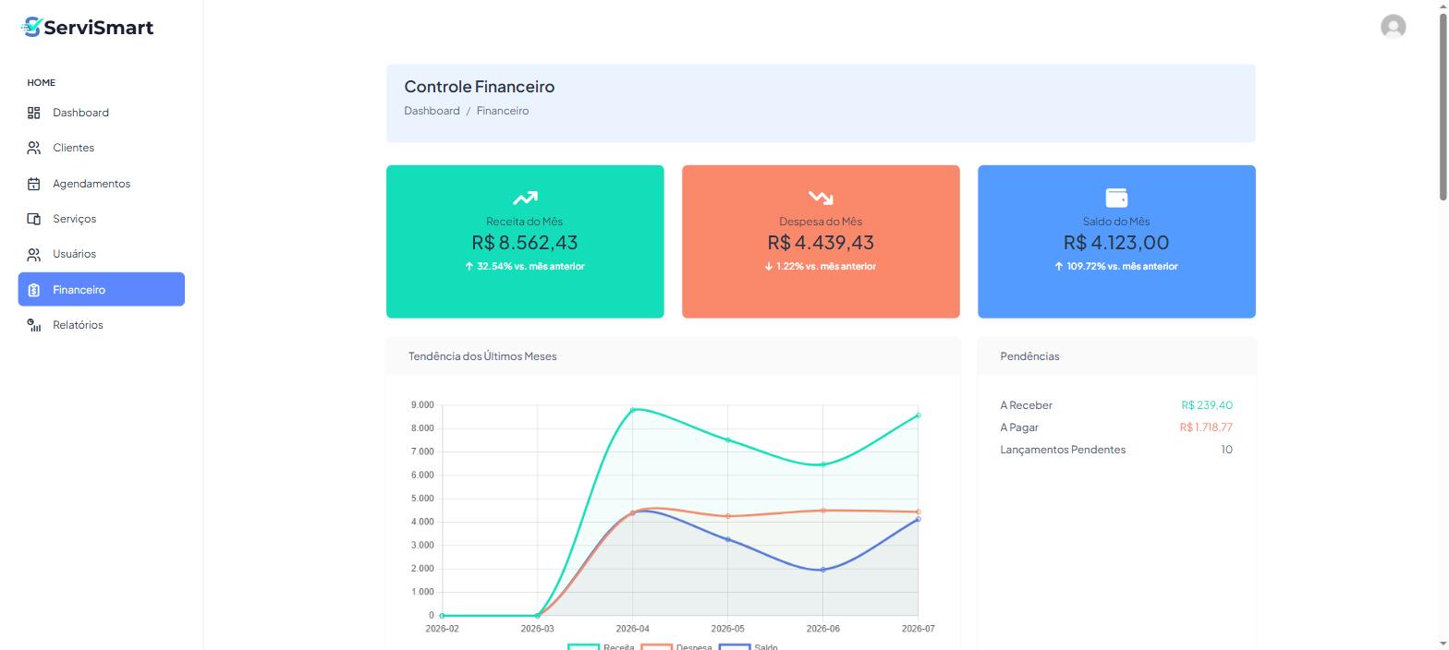Click the Serviços devices icon

click(x=34, y=219)
